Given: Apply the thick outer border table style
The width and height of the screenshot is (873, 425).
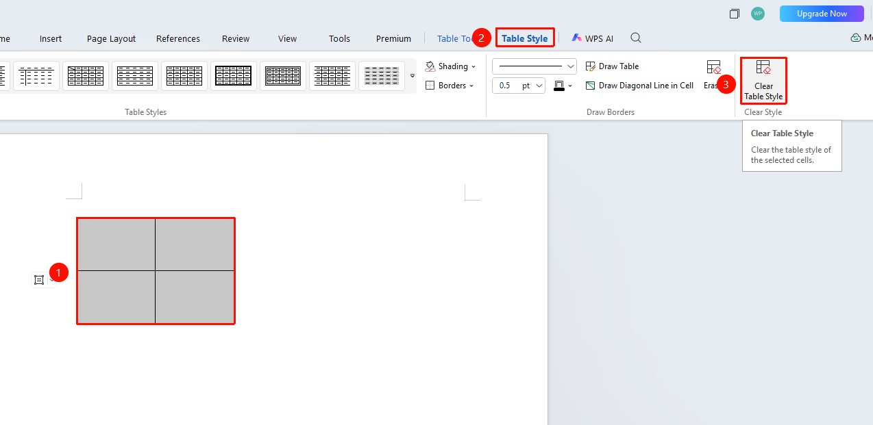Looking at the screenshot, I should [234, 76].
